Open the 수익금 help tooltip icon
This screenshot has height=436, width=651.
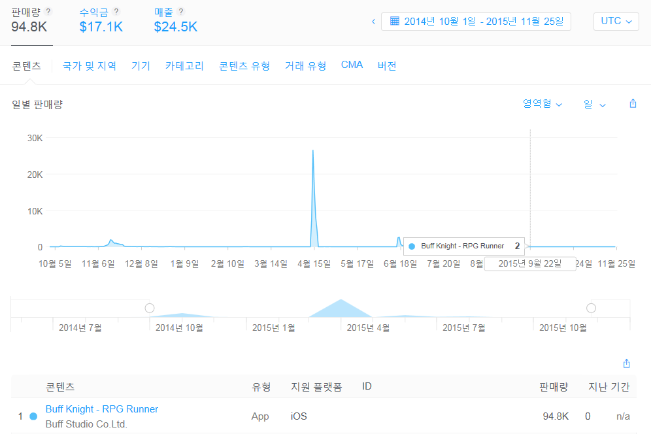(116, 10)
